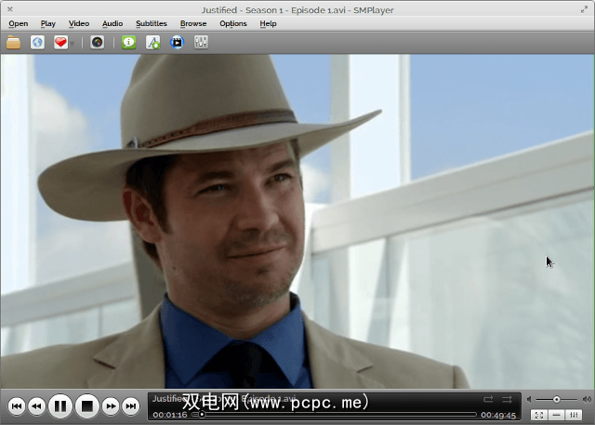
Task: Open the Video menu
Action: (x=79, y=23)
